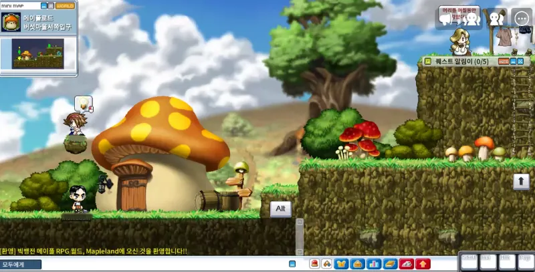Click the quest notifier expand icon

(x=520, y=61)
